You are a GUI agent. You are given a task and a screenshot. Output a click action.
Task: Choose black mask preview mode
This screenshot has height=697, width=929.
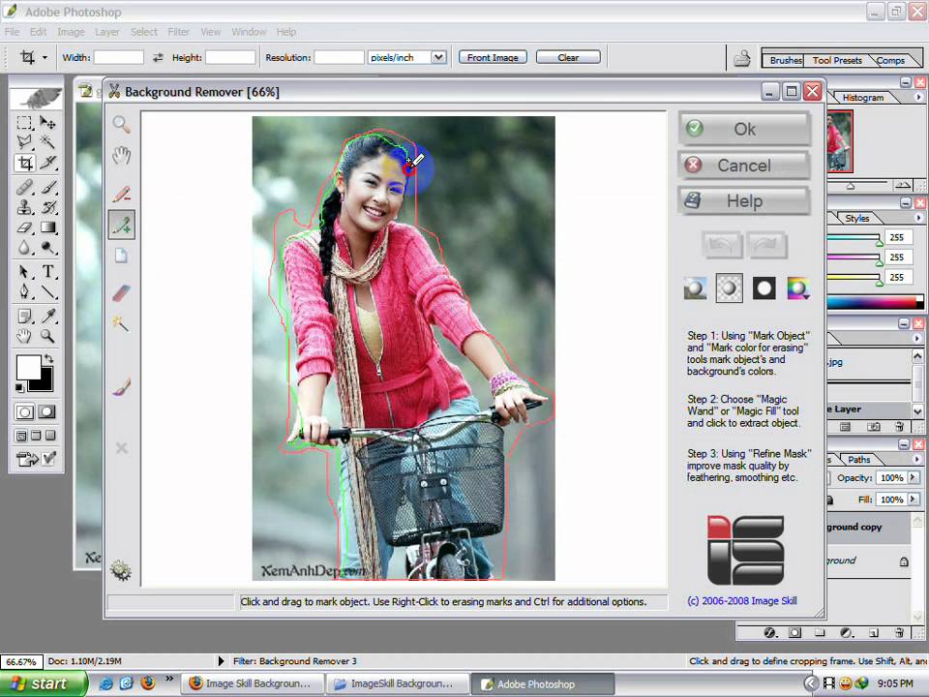764,288
